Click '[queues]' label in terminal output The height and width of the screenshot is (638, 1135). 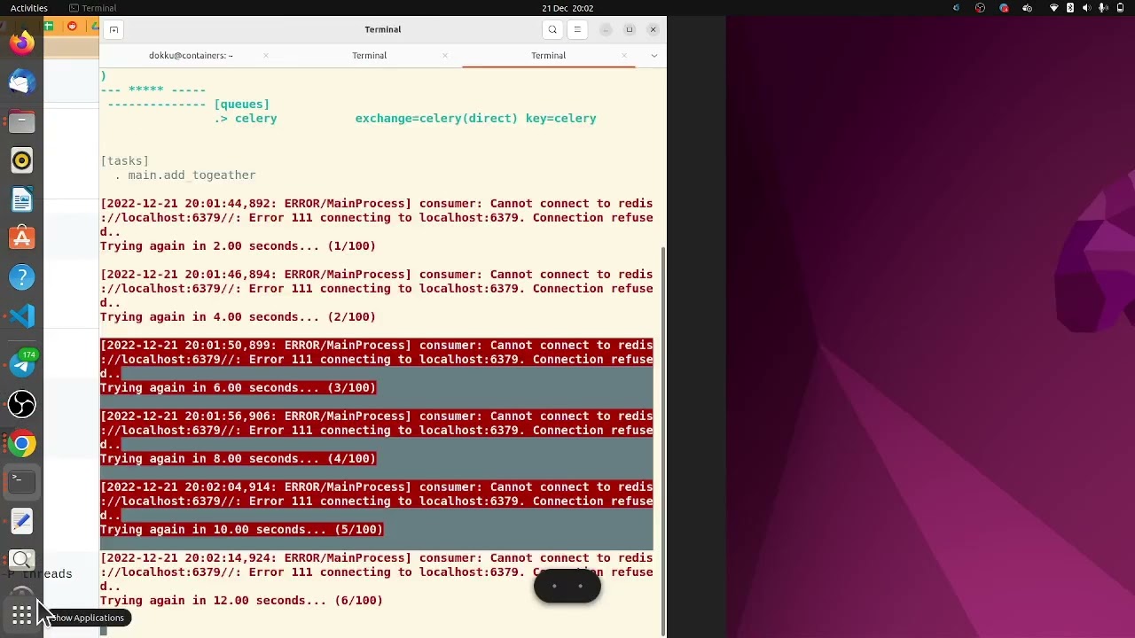coord(241,105)
